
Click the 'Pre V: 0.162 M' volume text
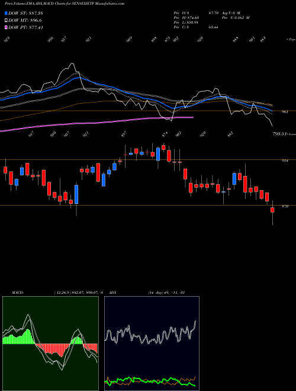(x=235, y=18)
